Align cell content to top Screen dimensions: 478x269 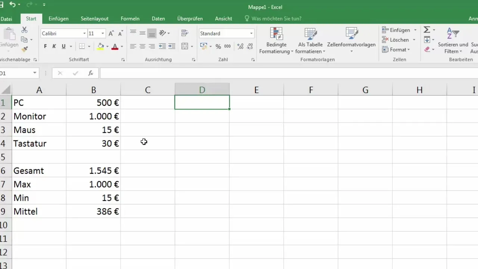point(133,33)
